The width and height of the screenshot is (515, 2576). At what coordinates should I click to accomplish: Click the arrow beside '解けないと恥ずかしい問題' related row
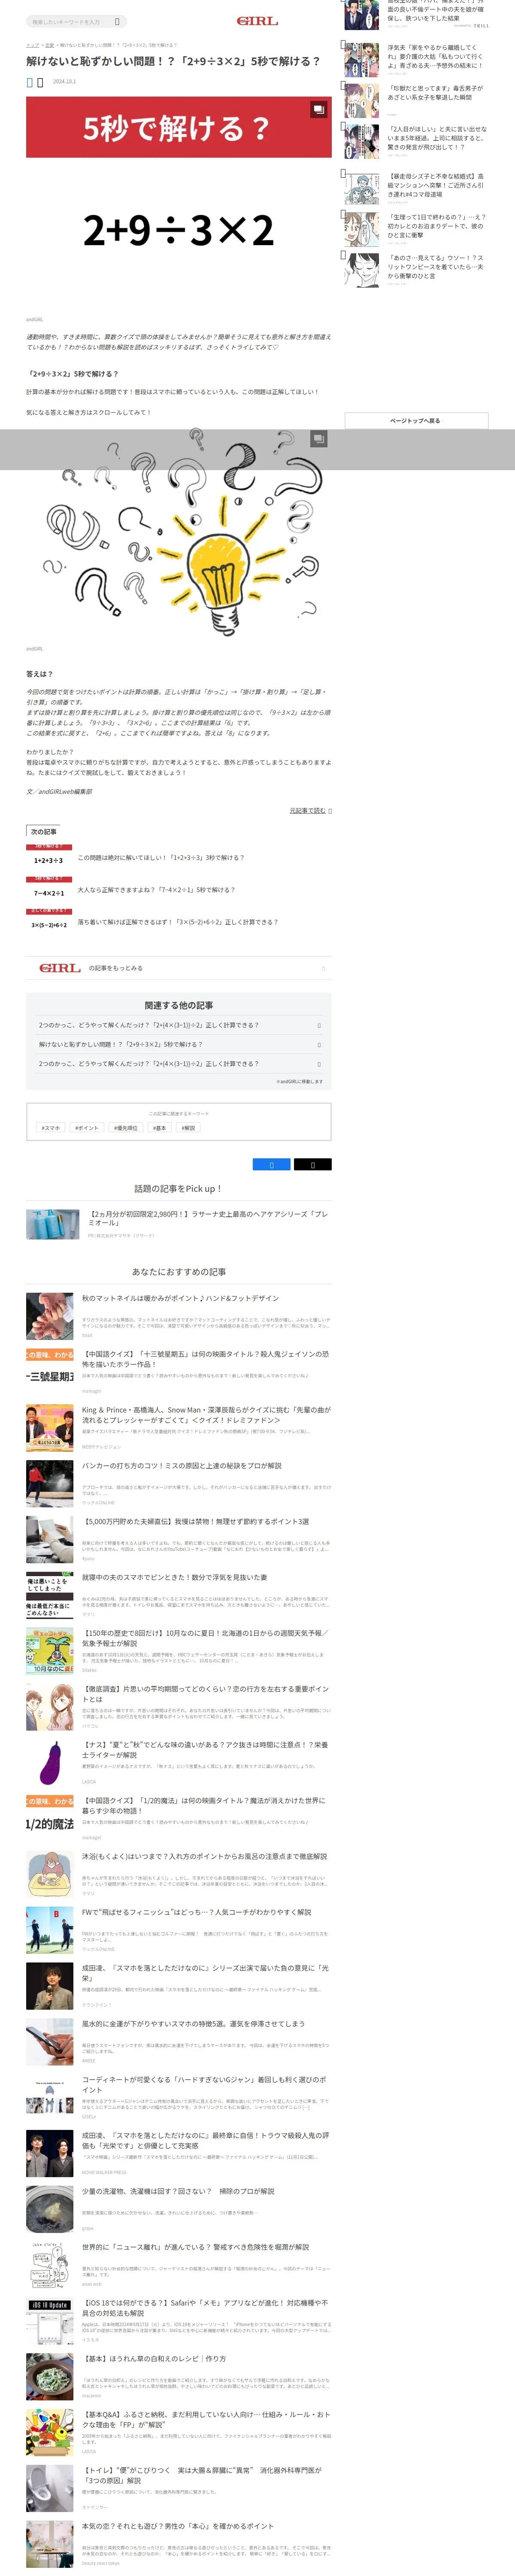(319, 1044)
